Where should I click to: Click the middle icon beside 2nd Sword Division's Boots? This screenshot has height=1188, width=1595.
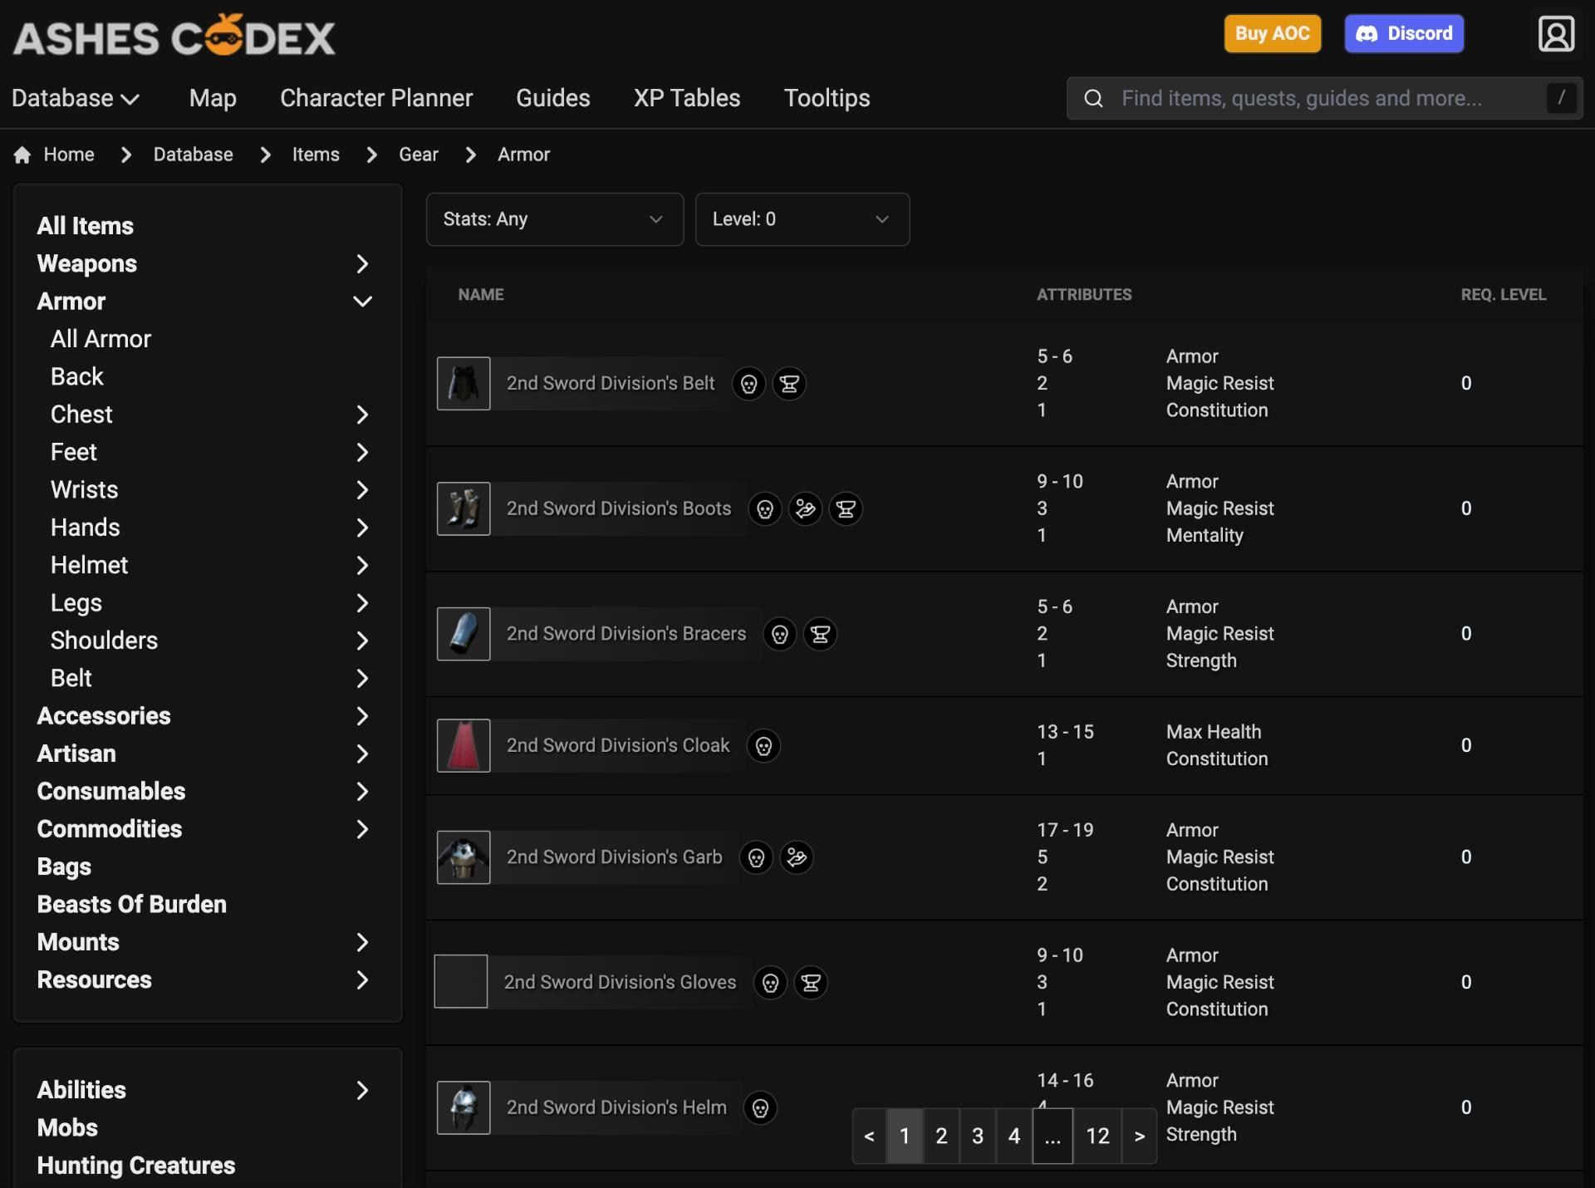click(x=805, y=508)
